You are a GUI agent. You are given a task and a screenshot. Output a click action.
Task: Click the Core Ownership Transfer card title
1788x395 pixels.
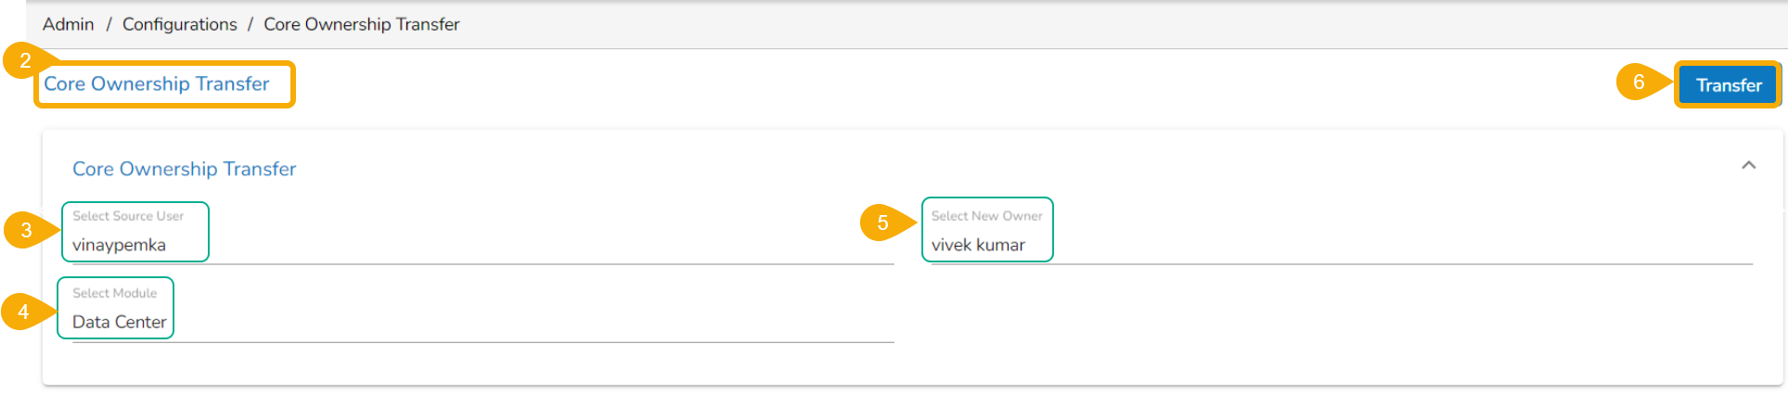click(x=184, y=169)
